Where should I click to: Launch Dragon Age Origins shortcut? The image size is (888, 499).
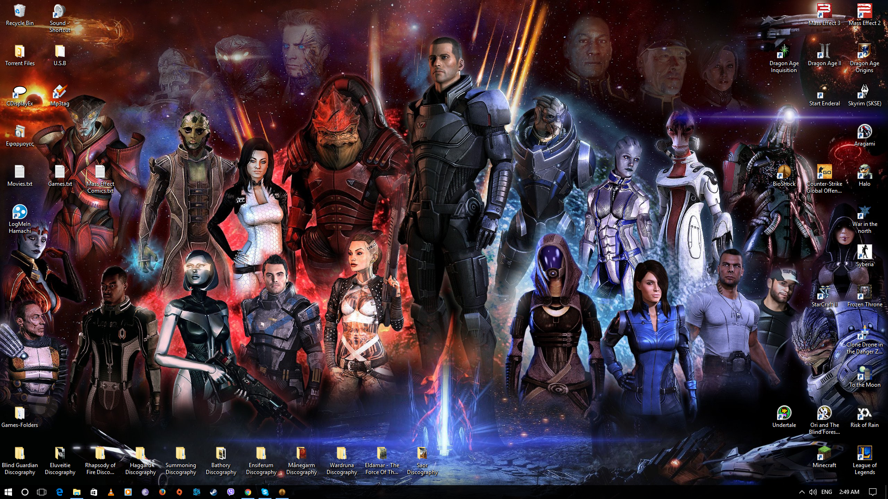pos(864,59)
